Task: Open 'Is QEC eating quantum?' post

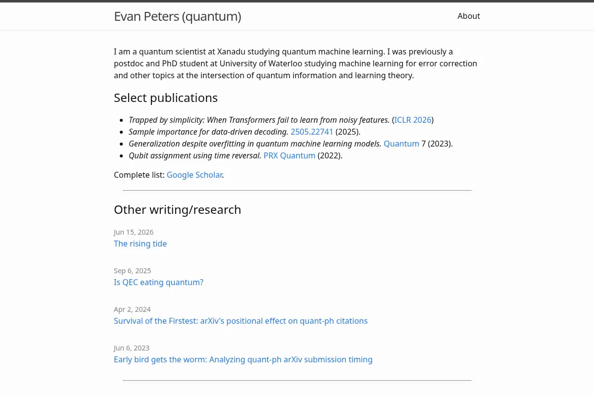Action: [x=158, y=282]
